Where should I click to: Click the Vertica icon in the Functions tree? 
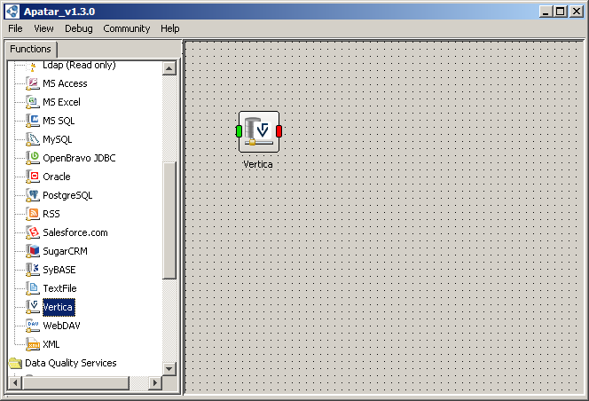click(33, 307)
